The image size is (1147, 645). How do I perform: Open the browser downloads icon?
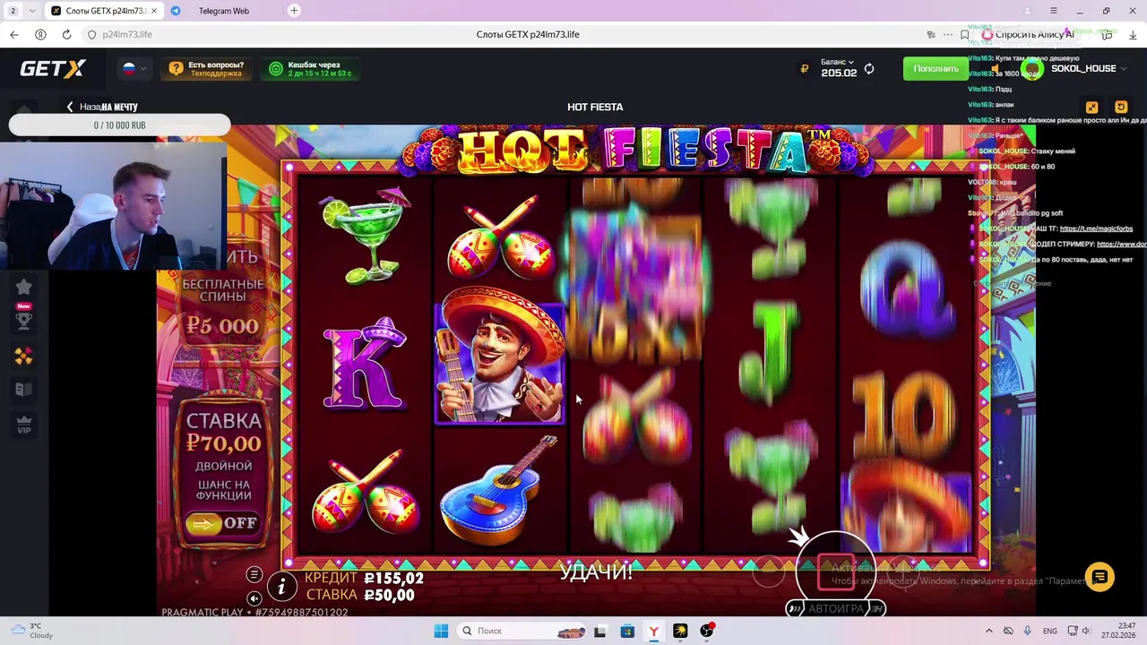1132,34
